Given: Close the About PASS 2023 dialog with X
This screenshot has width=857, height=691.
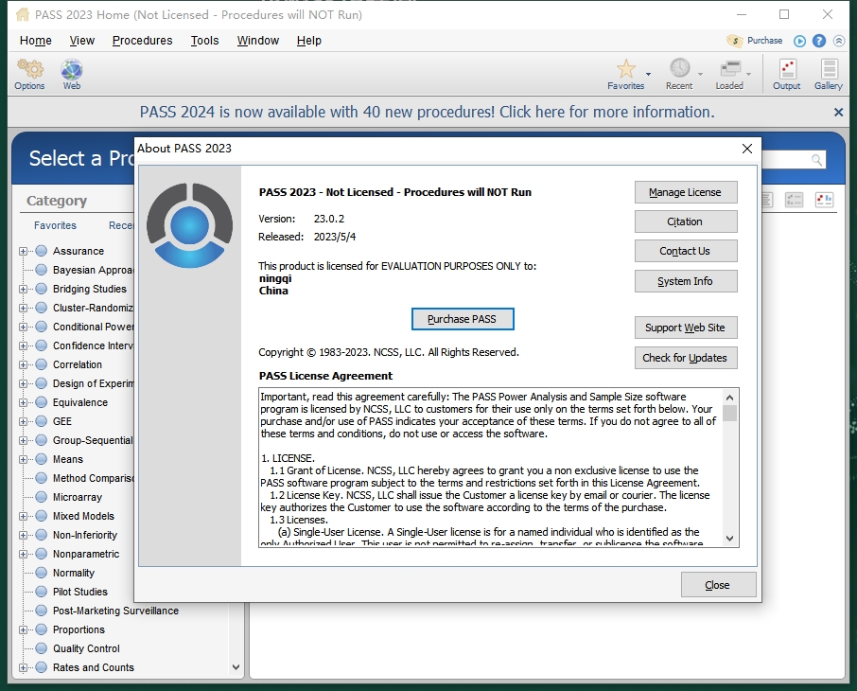Looking at the screenshot, I should click(747, 149).
